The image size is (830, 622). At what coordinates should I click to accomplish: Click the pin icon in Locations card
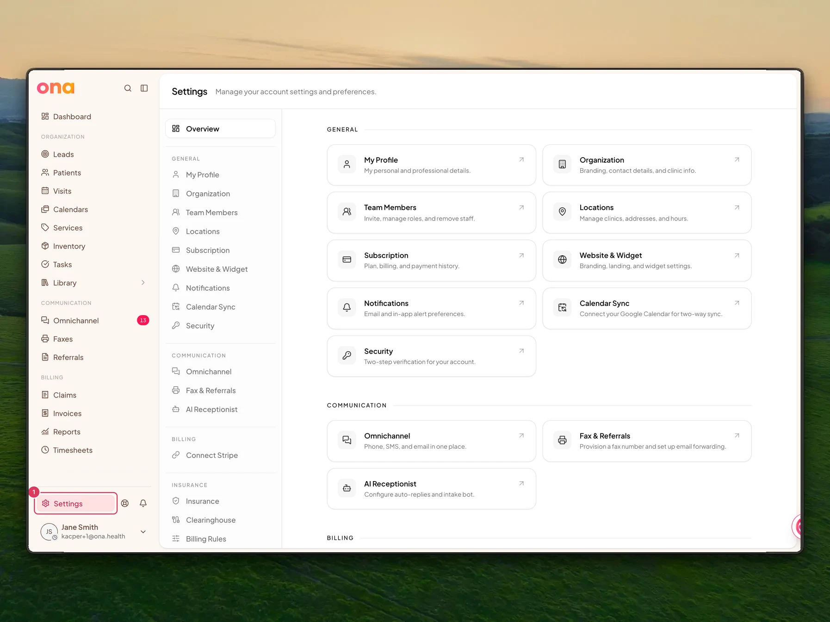tap(563, 212)
